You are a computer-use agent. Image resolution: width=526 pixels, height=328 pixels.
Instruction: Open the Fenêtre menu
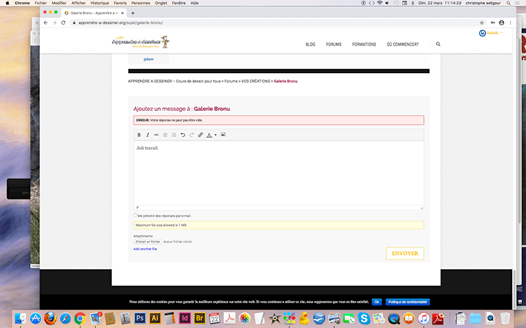click(179, 3)
